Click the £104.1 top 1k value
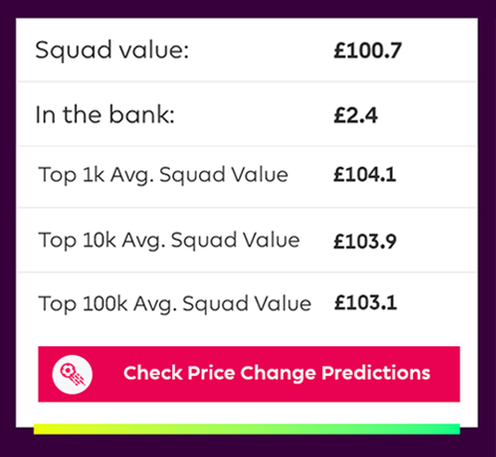Screen dimensions: 496x457 click(365, 174)
